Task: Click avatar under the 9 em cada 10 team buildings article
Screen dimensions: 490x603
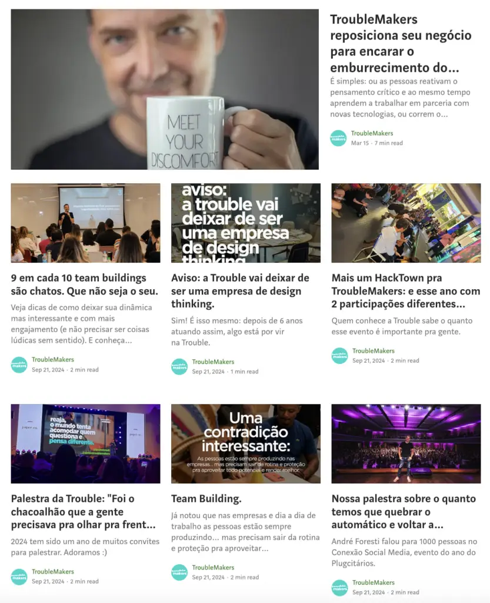Action: click(19, 365)
